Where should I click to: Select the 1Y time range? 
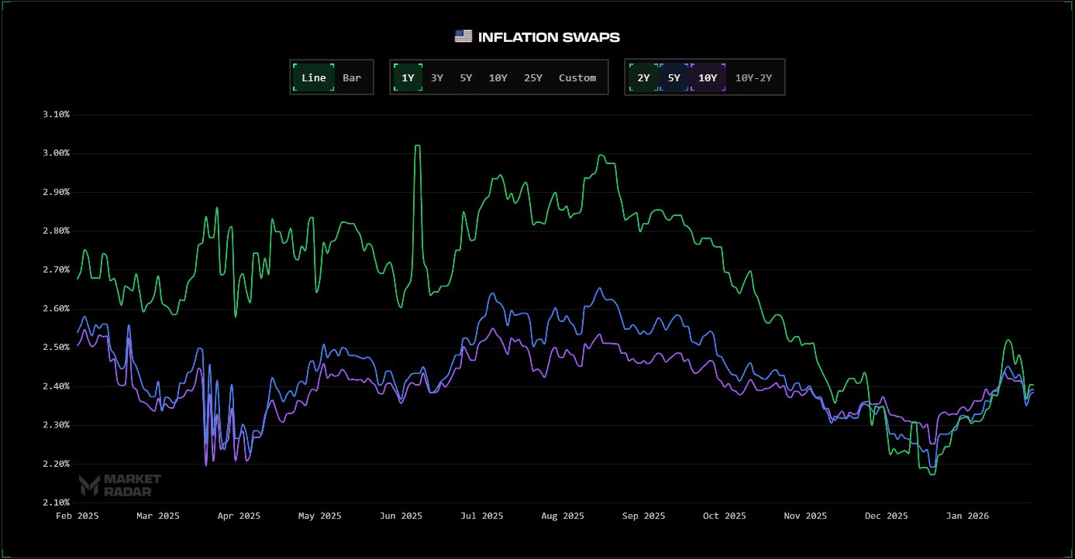point(408,77)
